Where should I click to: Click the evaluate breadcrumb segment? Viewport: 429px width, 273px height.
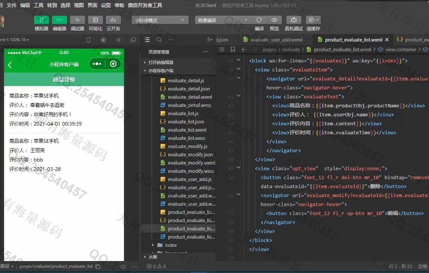coord(291,49)
